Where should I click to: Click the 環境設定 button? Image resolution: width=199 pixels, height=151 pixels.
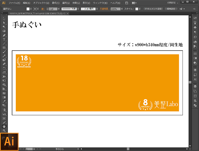click(x=171, y=9)
